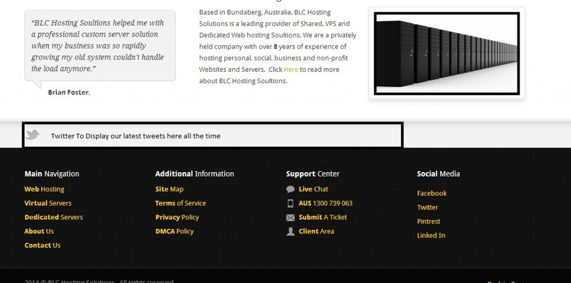The image size is (571, 283).
Task: Click the Additional Information heading
Action: (195, 174)
